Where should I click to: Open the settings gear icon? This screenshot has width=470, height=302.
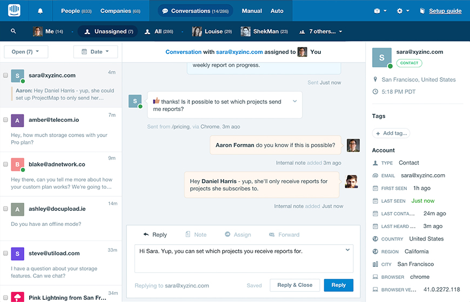400,11
